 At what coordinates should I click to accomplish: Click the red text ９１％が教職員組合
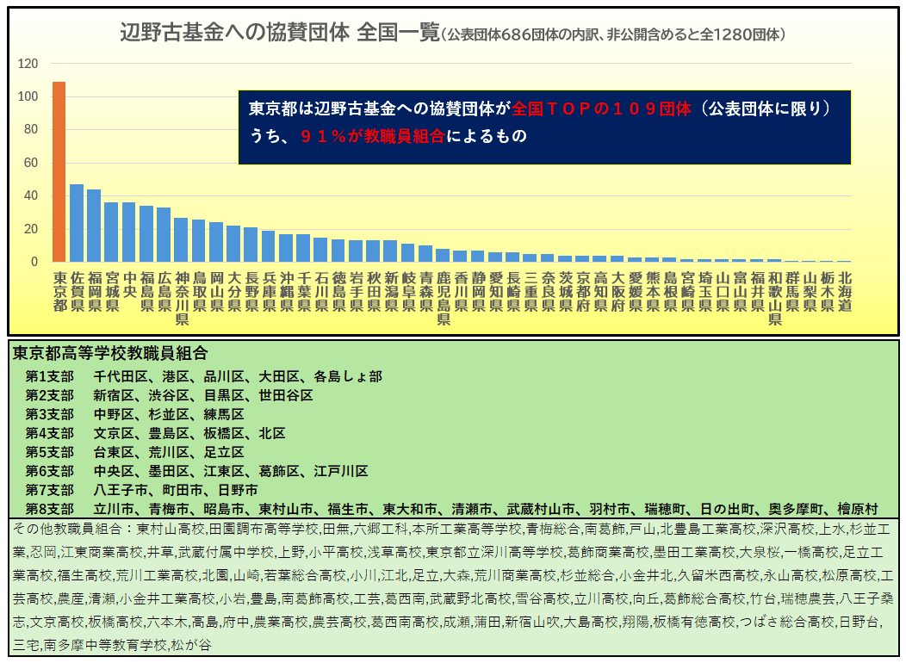pyautogui.click(x=373, y=136)
